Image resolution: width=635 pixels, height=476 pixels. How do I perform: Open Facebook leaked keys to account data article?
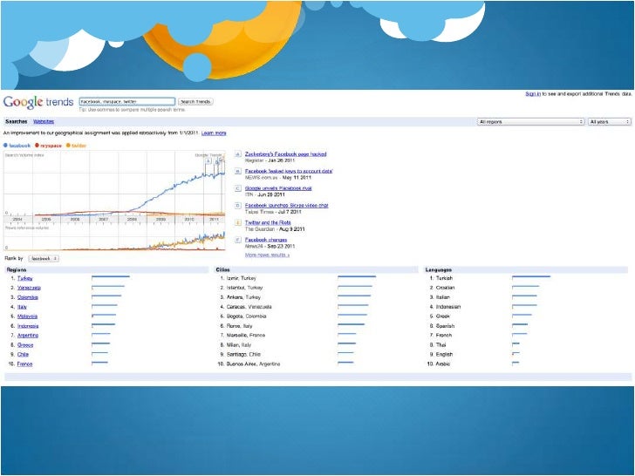pos(289,171)
